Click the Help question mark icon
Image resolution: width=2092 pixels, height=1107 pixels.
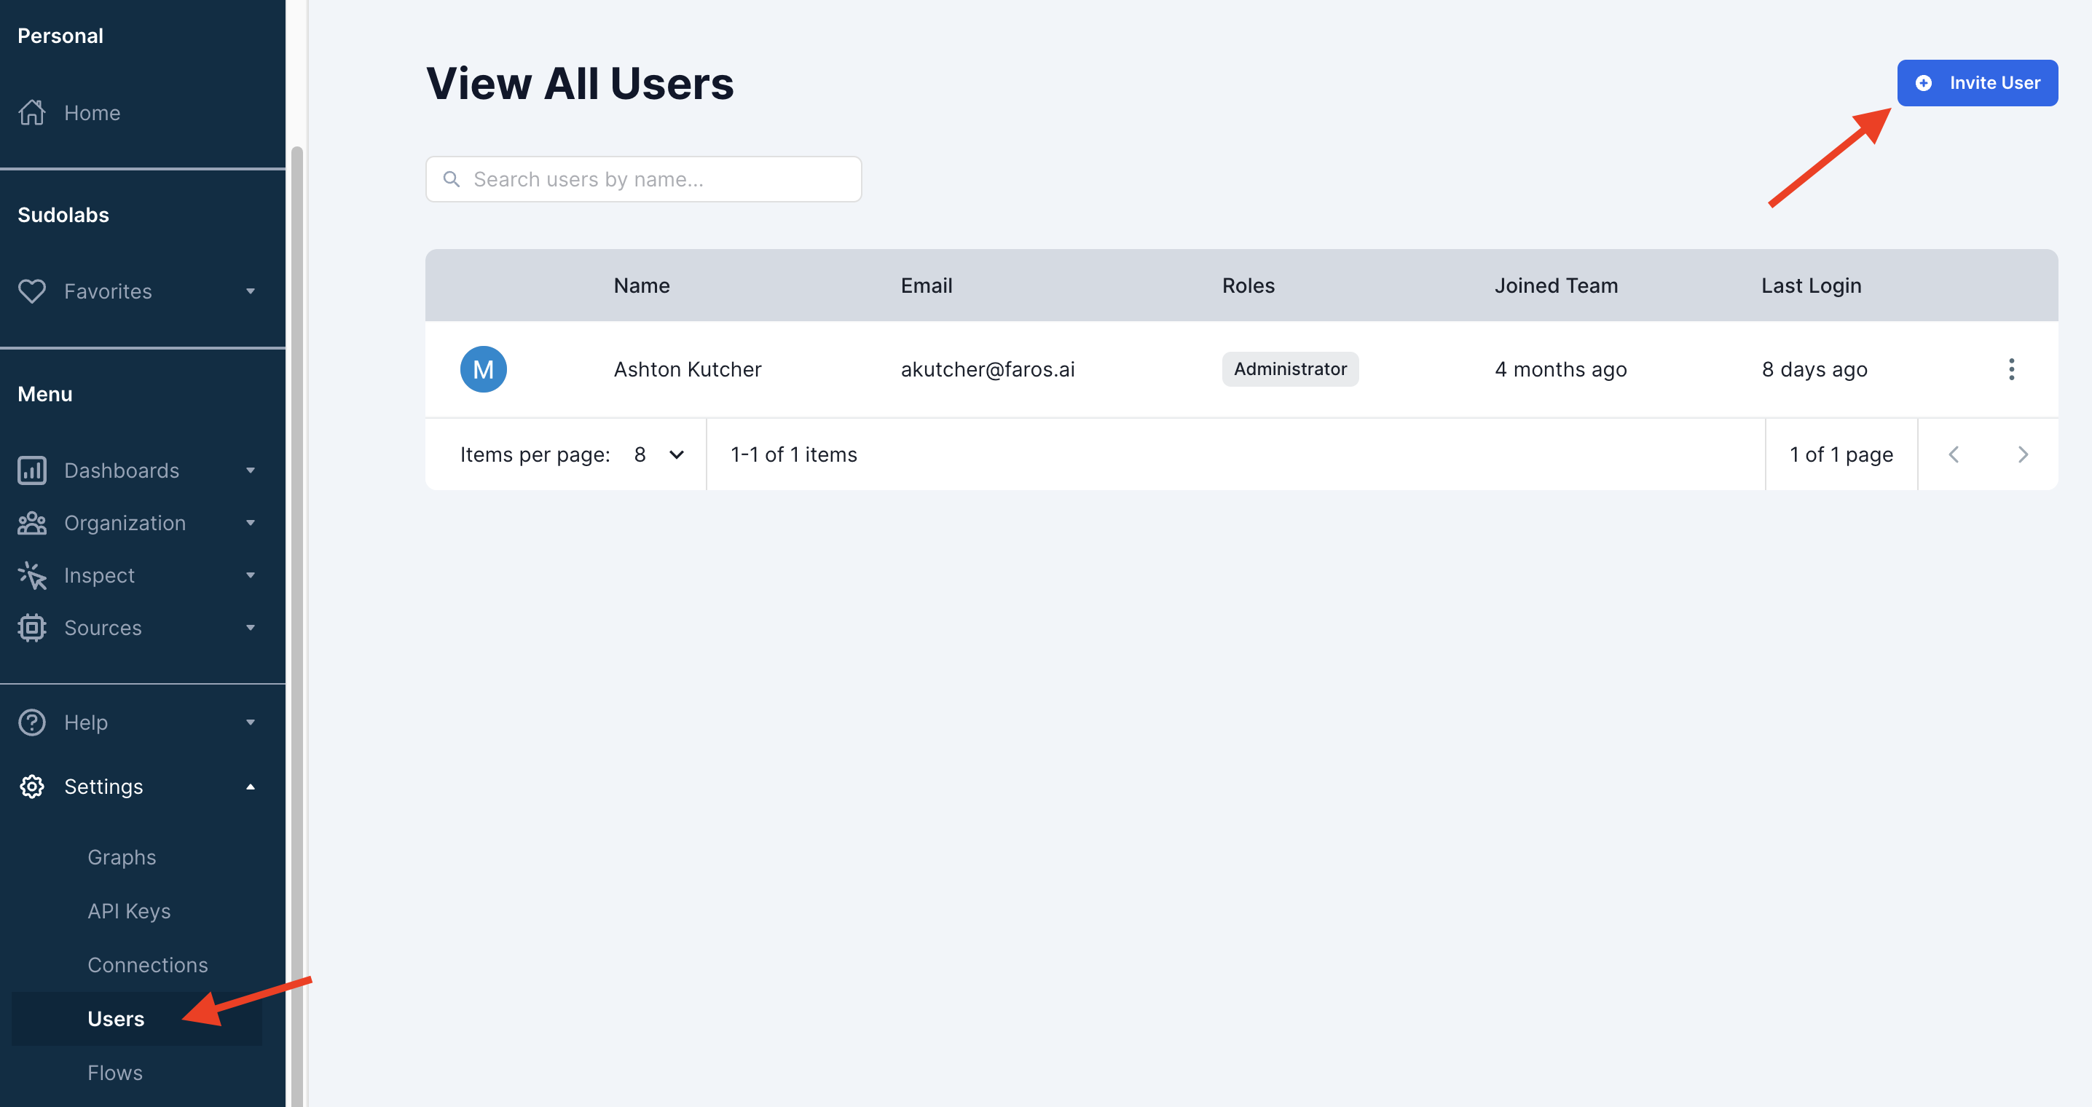(31, 722)
